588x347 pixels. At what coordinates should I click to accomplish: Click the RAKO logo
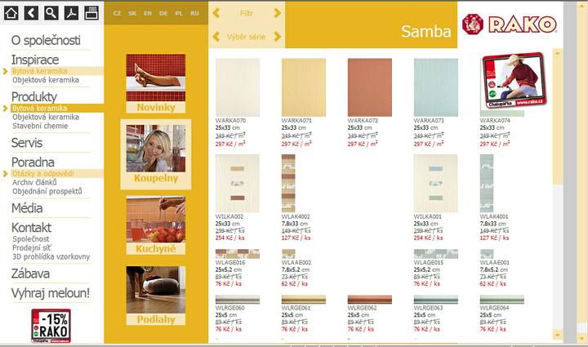510,24
